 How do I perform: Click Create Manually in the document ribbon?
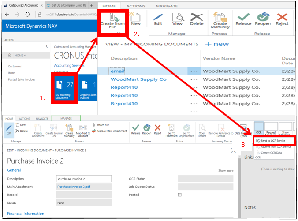[69, 131]
